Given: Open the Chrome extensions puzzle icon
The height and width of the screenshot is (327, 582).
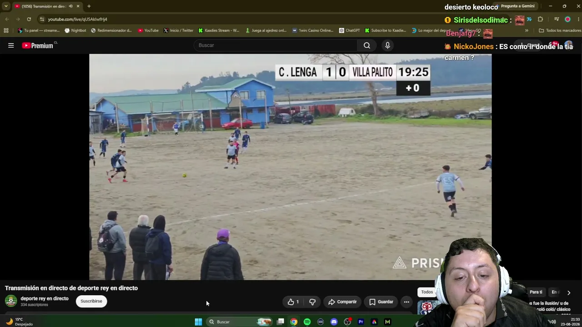Looking at the screenshot, I should click(x=540, y=19).
